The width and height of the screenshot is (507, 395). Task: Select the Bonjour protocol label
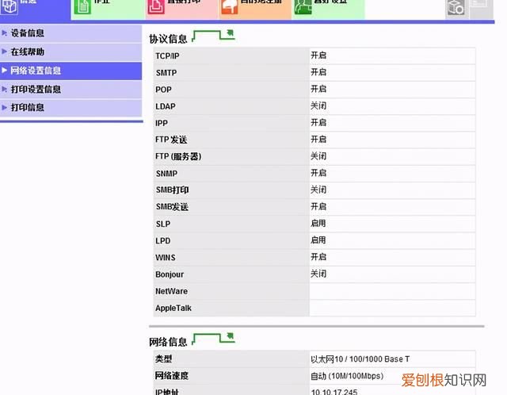(x=170, y=274)
